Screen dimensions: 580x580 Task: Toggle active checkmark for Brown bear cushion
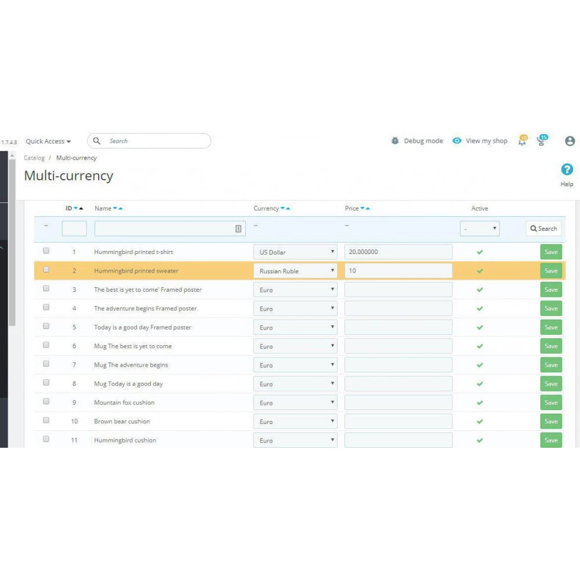click(x=480, y=421)
